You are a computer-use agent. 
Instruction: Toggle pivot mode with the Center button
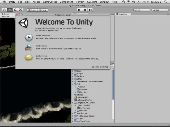32,10
